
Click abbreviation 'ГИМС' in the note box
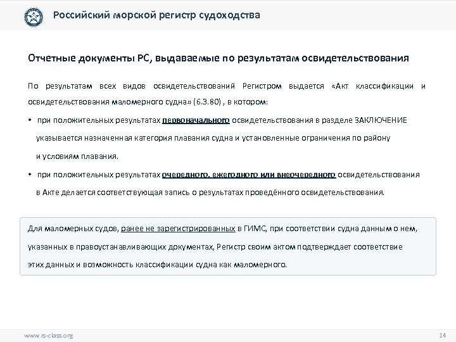point(255,229)
